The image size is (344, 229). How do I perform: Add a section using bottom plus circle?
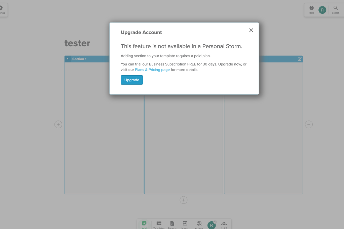tap(183, 200)
